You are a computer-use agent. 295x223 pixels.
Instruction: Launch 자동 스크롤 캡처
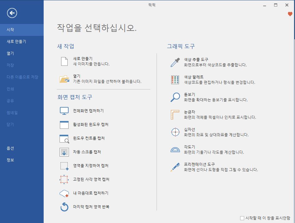(87, 152)
